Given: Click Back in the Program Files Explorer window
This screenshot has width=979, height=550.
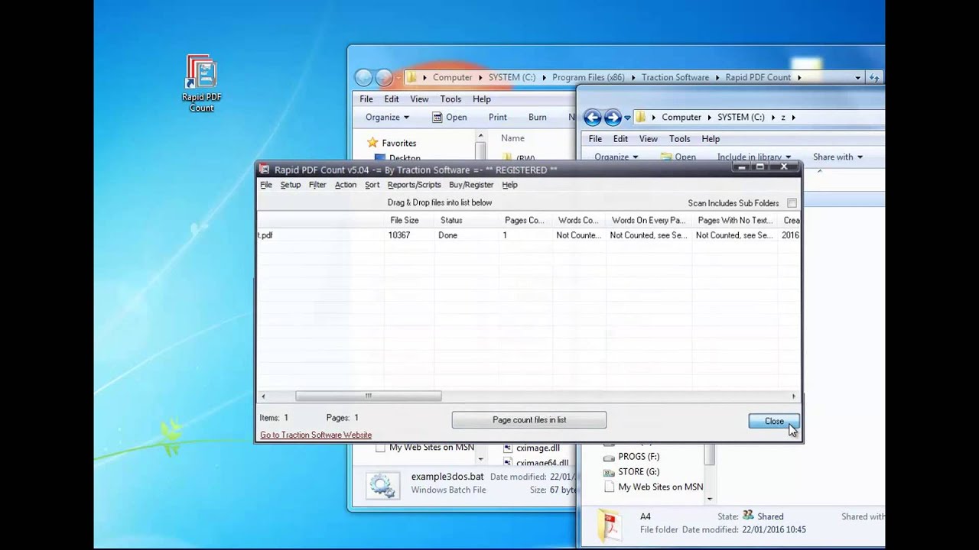Looking at the screenshot, I should tap(364, 77).
